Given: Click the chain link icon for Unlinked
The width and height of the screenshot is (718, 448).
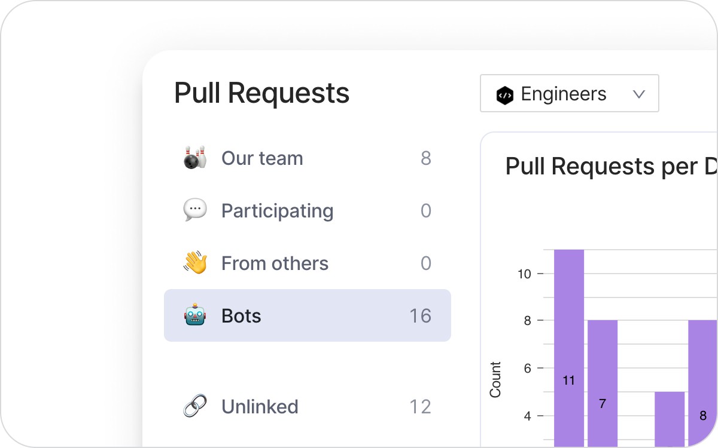Looking at the screenshot, I should coord(195,407).
